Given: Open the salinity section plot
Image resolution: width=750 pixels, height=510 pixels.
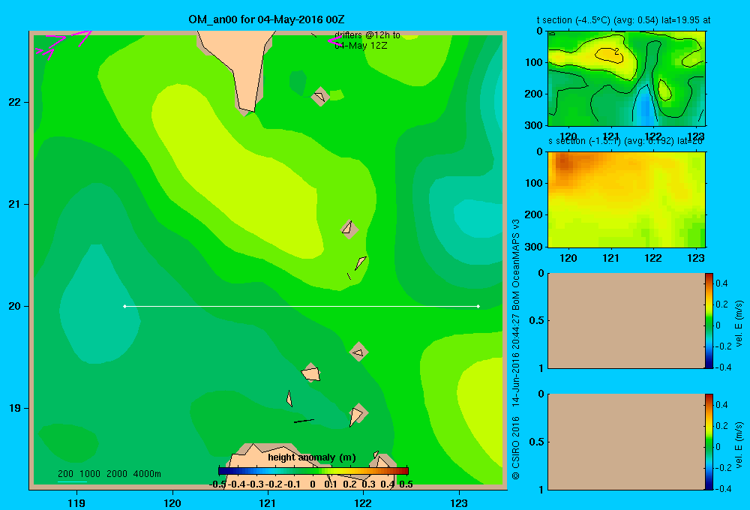Looking at the screenshot, I should [x=626, y=199].
